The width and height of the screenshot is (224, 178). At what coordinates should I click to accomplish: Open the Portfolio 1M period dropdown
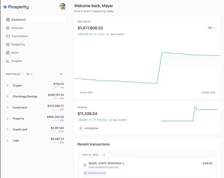29,74
